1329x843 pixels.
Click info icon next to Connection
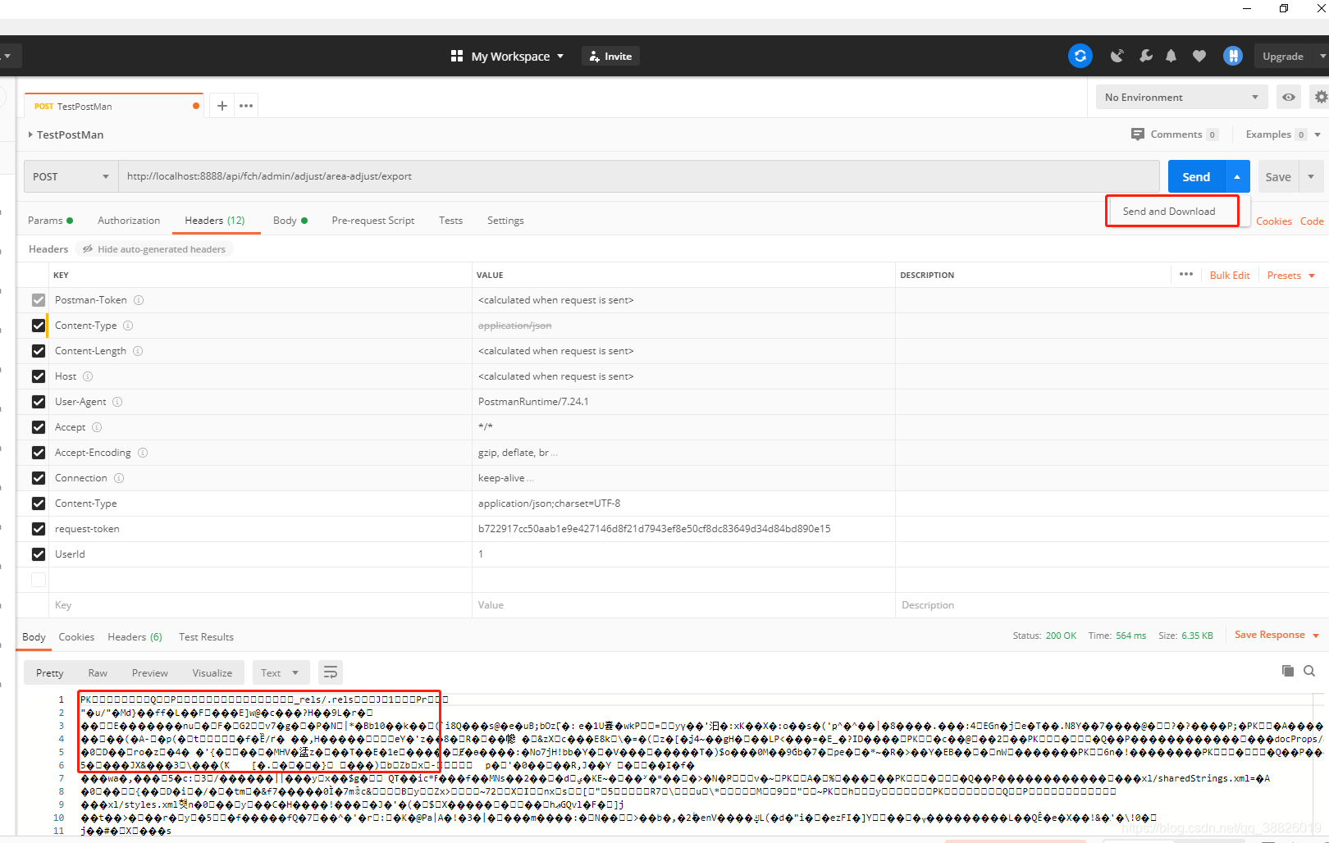(x=119, y=478)
